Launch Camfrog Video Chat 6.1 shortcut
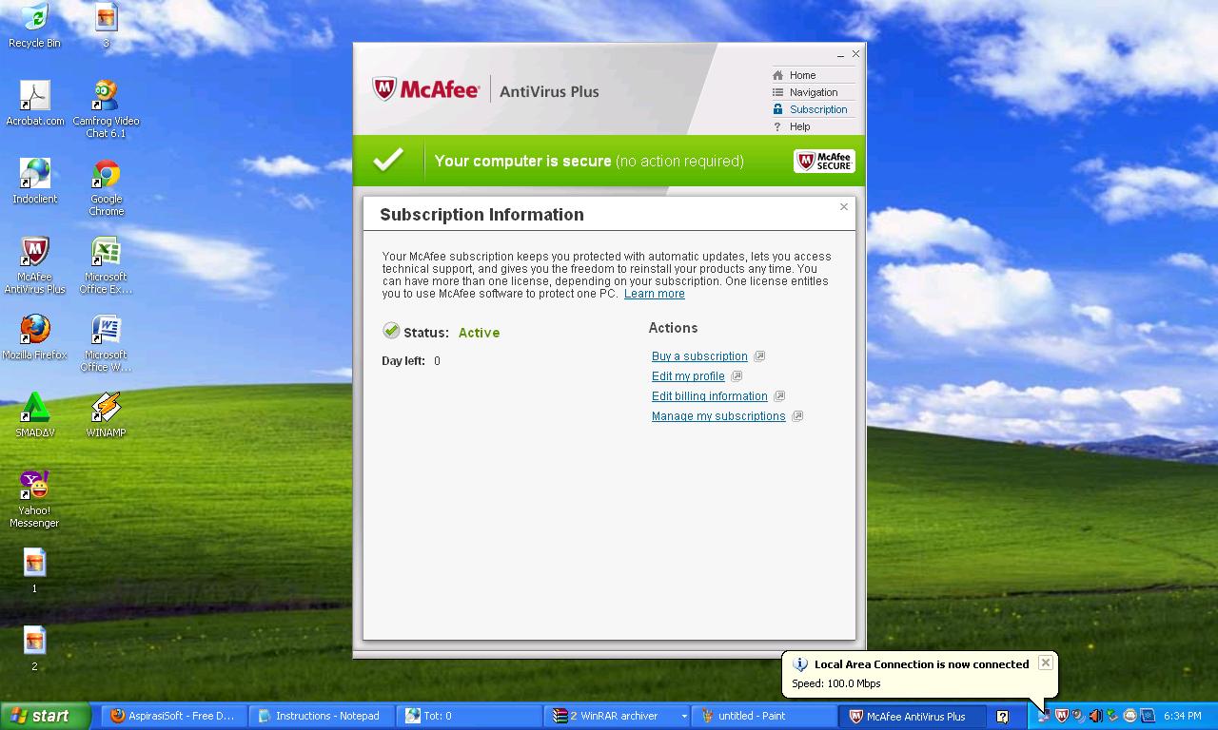The width and height of the screenshot is (1218, 730). click(x=106, y=108)
